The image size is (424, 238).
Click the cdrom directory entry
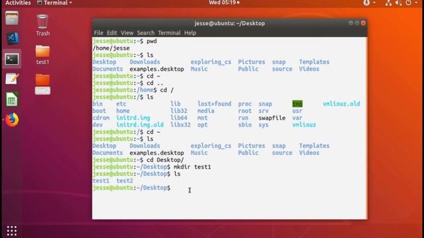pos(101,118)
